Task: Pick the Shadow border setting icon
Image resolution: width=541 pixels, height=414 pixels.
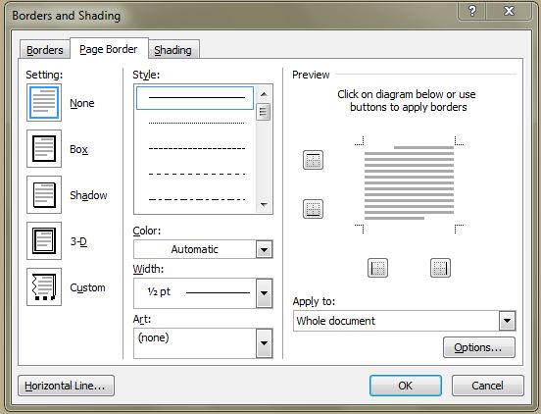Action: coord(44,195)
